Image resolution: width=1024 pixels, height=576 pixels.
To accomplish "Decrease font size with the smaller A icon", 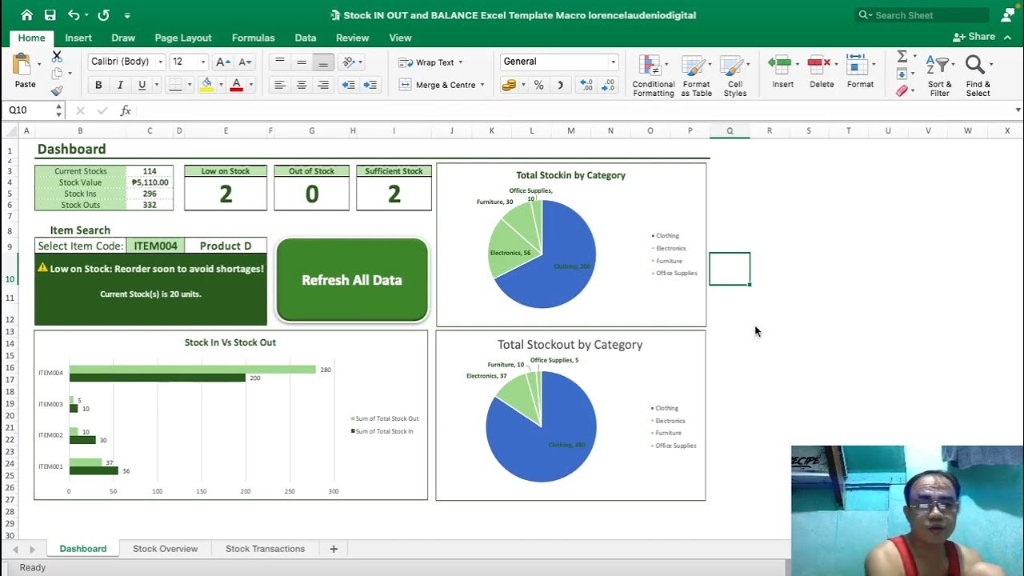I will click(x=245, y=62).
